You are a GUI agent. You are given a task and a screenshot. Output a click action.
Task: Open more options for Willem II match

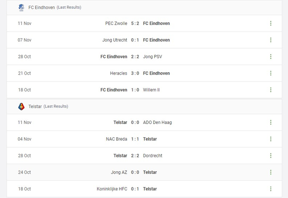tap(271, 90)
